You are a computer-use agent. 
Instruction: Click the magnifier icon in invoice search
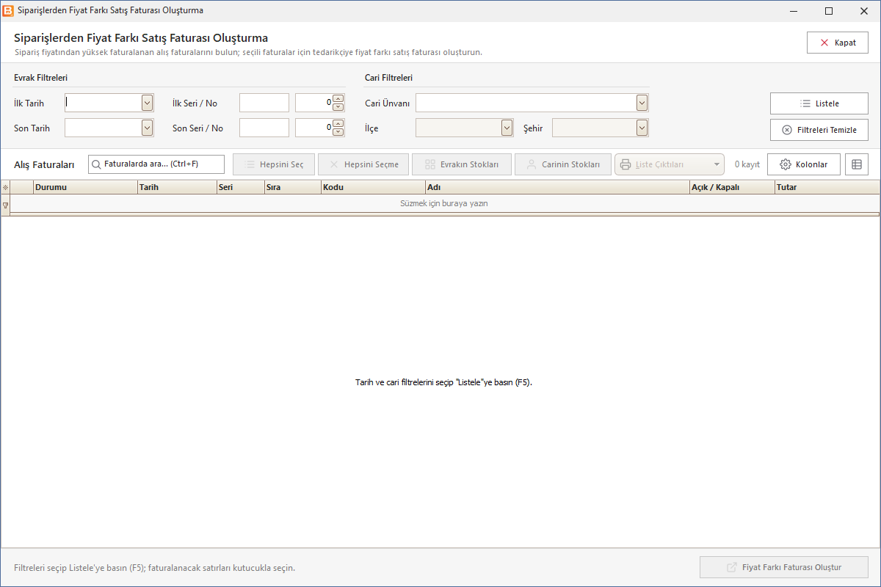96,164
